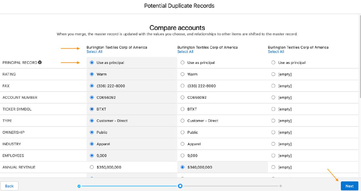Click the Principal Record info icon

coord(40,62)
